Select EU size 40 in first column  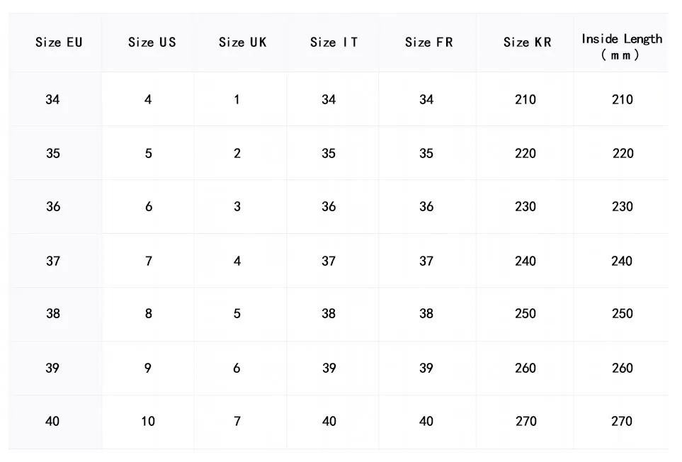pyautogui.click(x=52, y=422)
